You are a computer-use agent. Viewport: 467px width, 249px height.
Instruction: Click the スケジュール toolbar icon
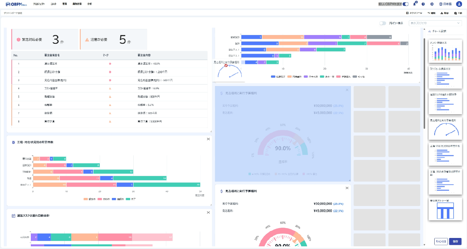(414, 13)
